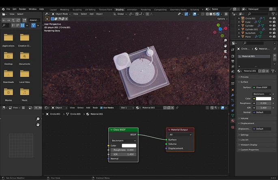278x180 pixels.
Task: Open the View Layer properties tab icon
Action: point(233,66)
